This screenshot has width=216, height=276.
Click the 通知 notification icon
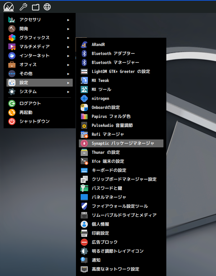[84, 260]
